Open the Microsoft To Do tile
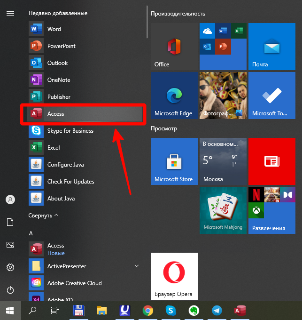The height and width of the screenshot is (320, 302). tap(272, 96)
